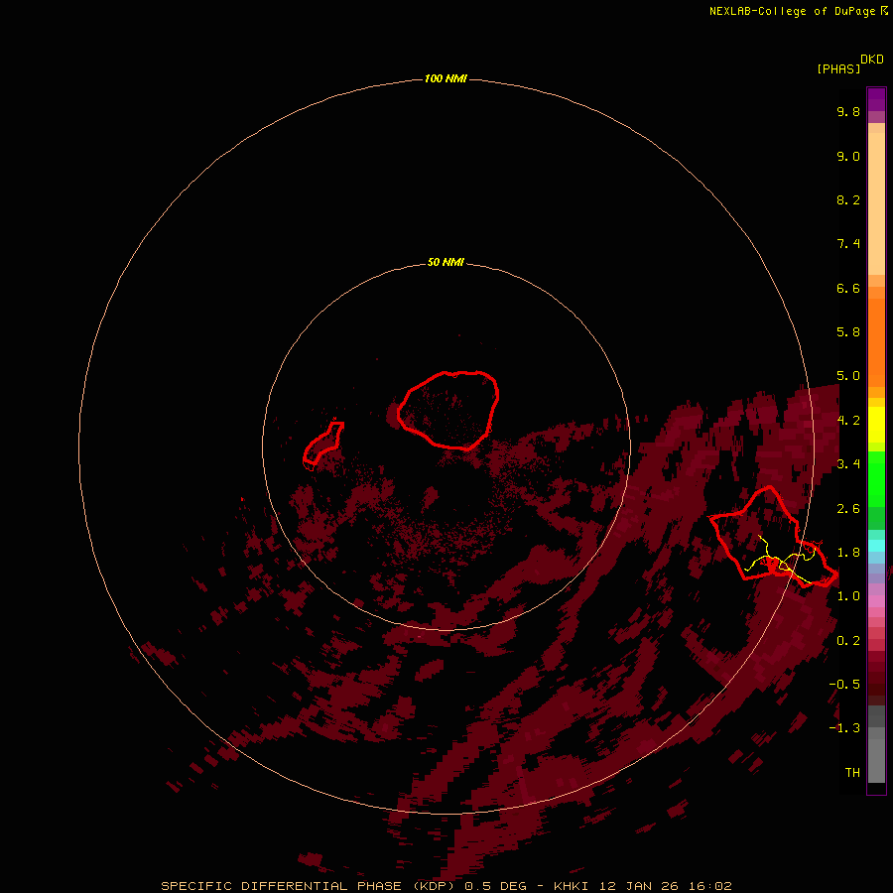The width and height of the screenshot is (893, 893).
Task: Click the 5.8 value on the color scale
Action: 848,332
